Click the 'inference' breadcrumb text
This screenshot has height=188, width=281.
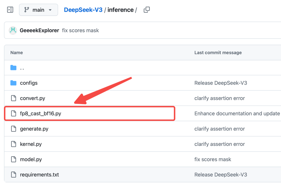[120, 10]
